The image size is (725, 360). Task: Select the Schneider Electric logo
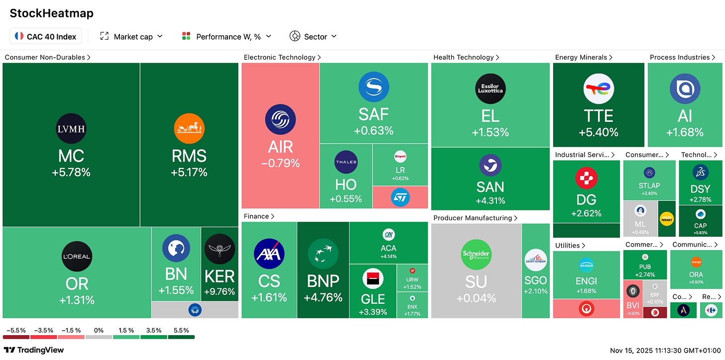[476, 255]
